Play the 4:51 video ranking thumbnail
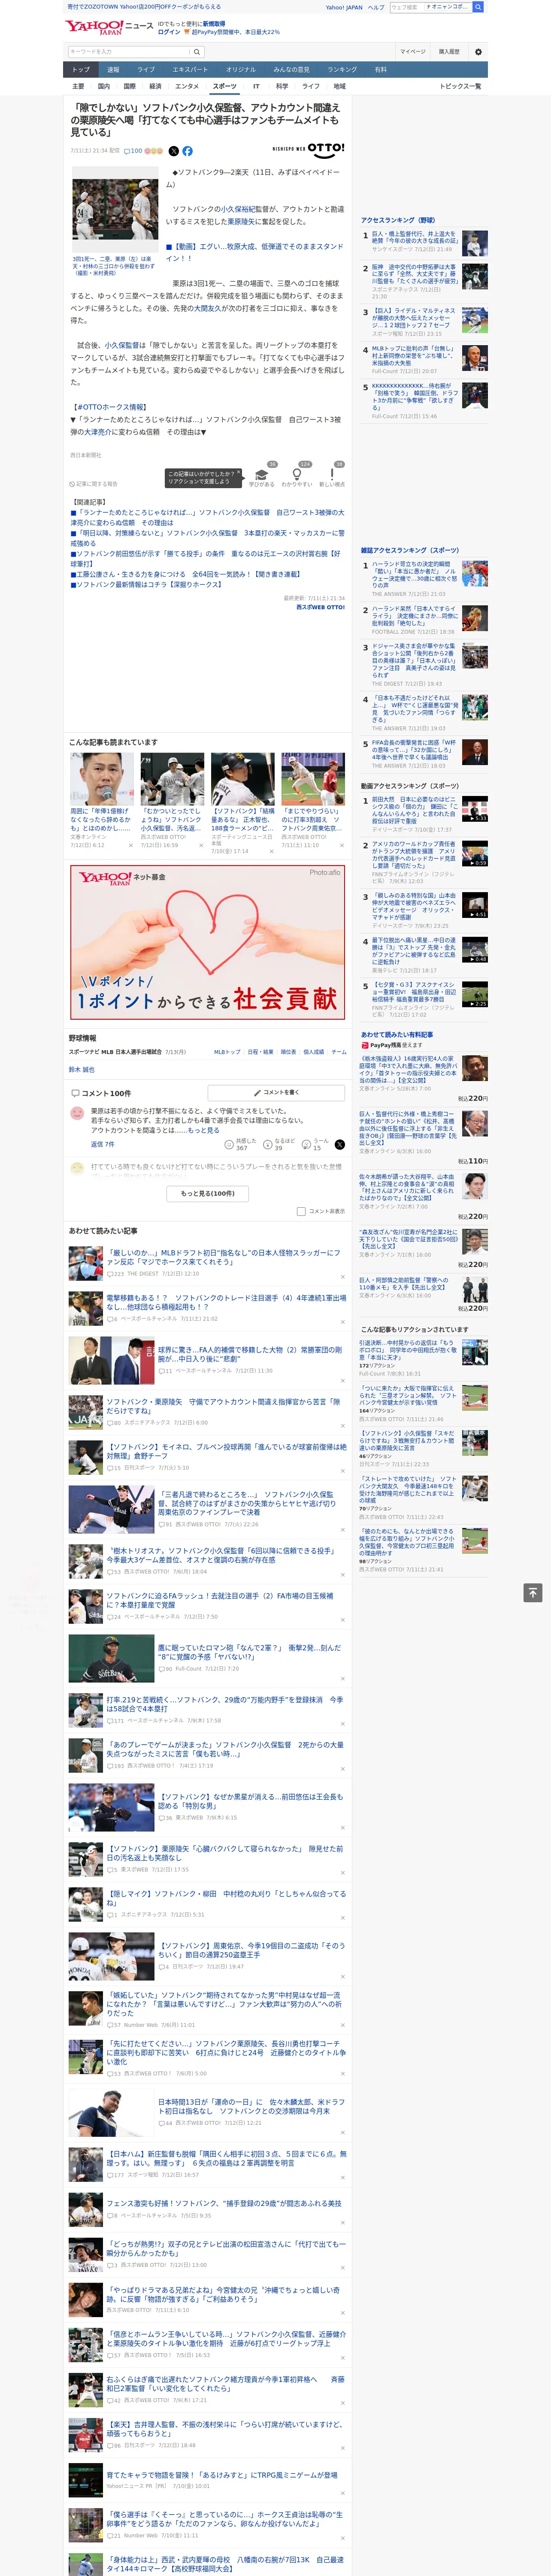Screen dimensions: 551x2576 [x=474, y=905]
